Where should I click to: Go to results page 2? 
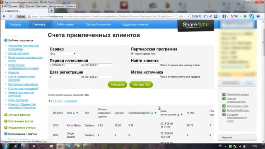pyautogui.click(x=51, y=101)
